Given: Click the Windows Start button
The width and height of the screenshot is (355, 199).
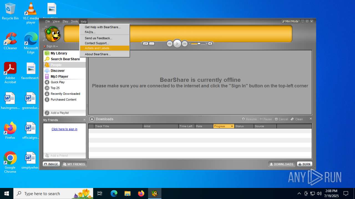Looking at the screenshot, I should [7, 193].
